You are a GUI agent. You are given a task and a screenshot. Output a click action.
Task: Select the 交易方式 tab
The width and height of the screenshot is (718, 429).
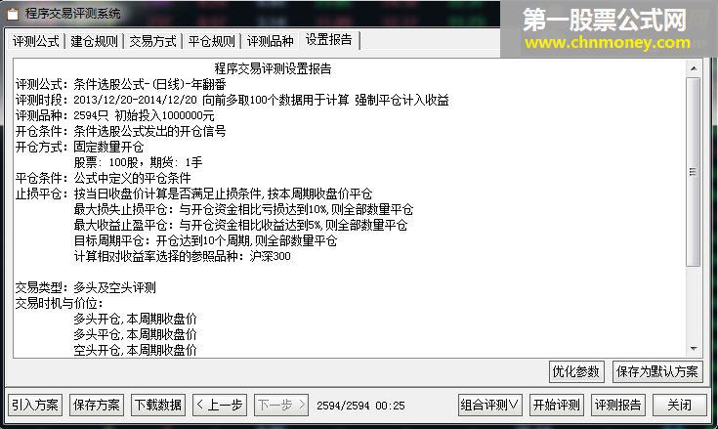coord(153,41)
